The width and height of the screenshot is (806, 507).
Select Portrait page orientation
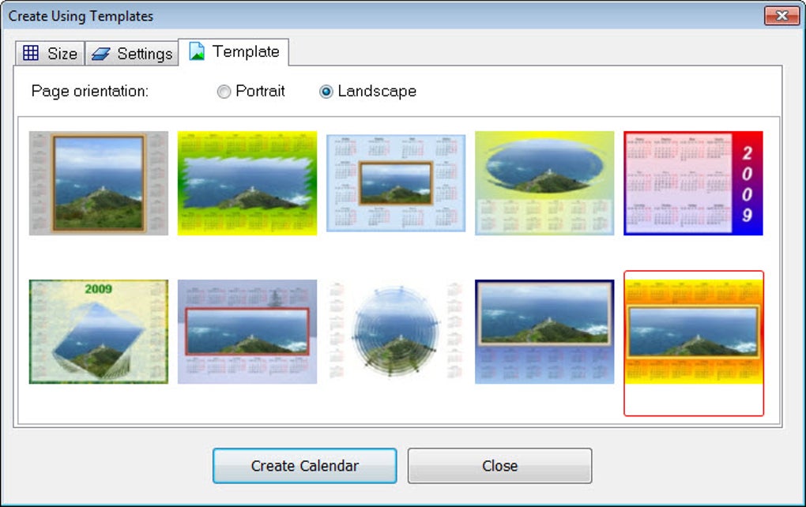224,91
